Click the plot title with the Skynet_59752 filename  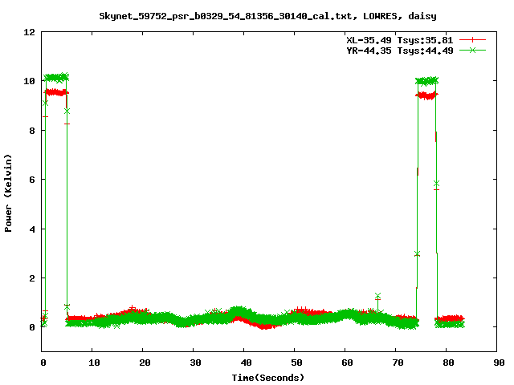coord(267,16)
